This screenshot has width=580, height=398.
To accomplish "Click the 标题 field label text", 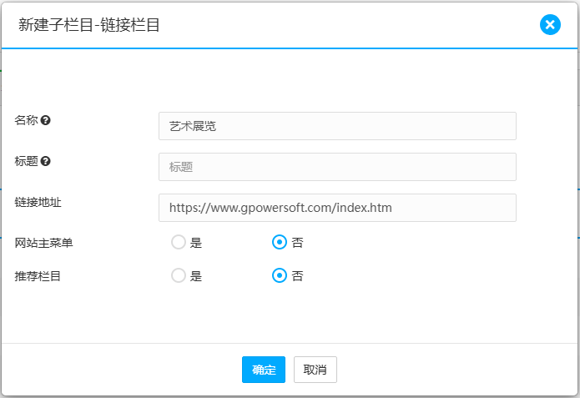I will pos(26,161).
